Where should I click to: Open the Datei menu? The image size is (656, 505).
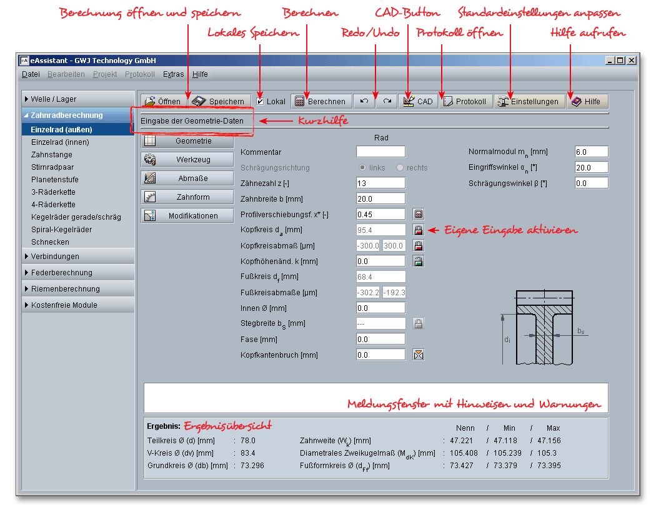31,74
